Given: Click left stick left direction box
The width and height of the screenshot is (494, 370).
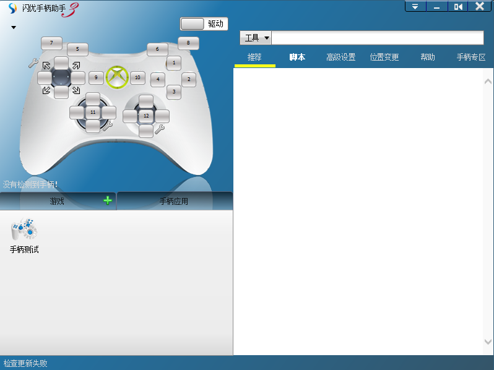Looking at the screenshot, I should [77, 113].
